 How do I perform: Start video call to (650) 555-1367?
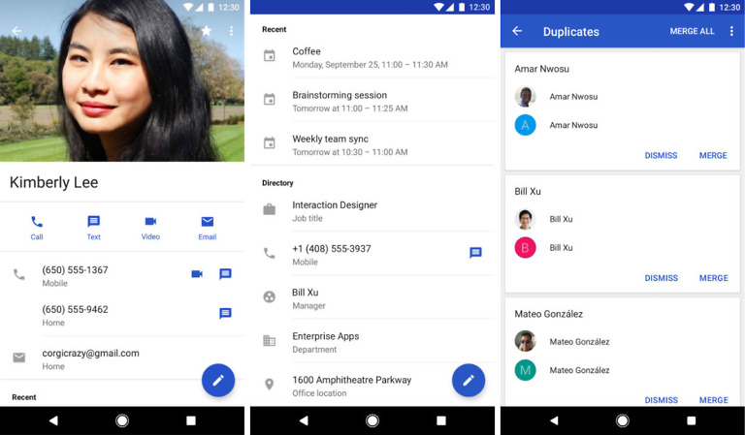click(x=197, y=274)
